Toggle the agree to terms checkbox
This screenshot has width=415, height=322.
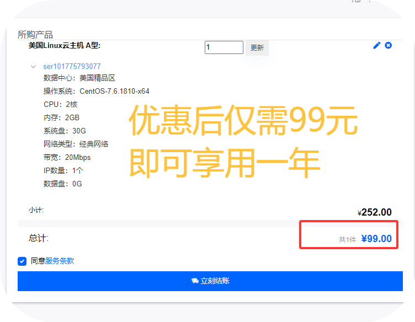point(22,261)
